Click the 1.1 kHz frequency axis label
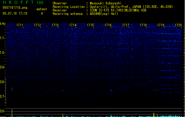The height and width of the screenshot is (117, 185). 3,38
